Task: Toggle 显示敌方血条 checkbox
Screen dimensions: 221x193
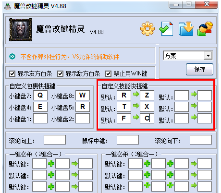Action: tap(60, 74)
